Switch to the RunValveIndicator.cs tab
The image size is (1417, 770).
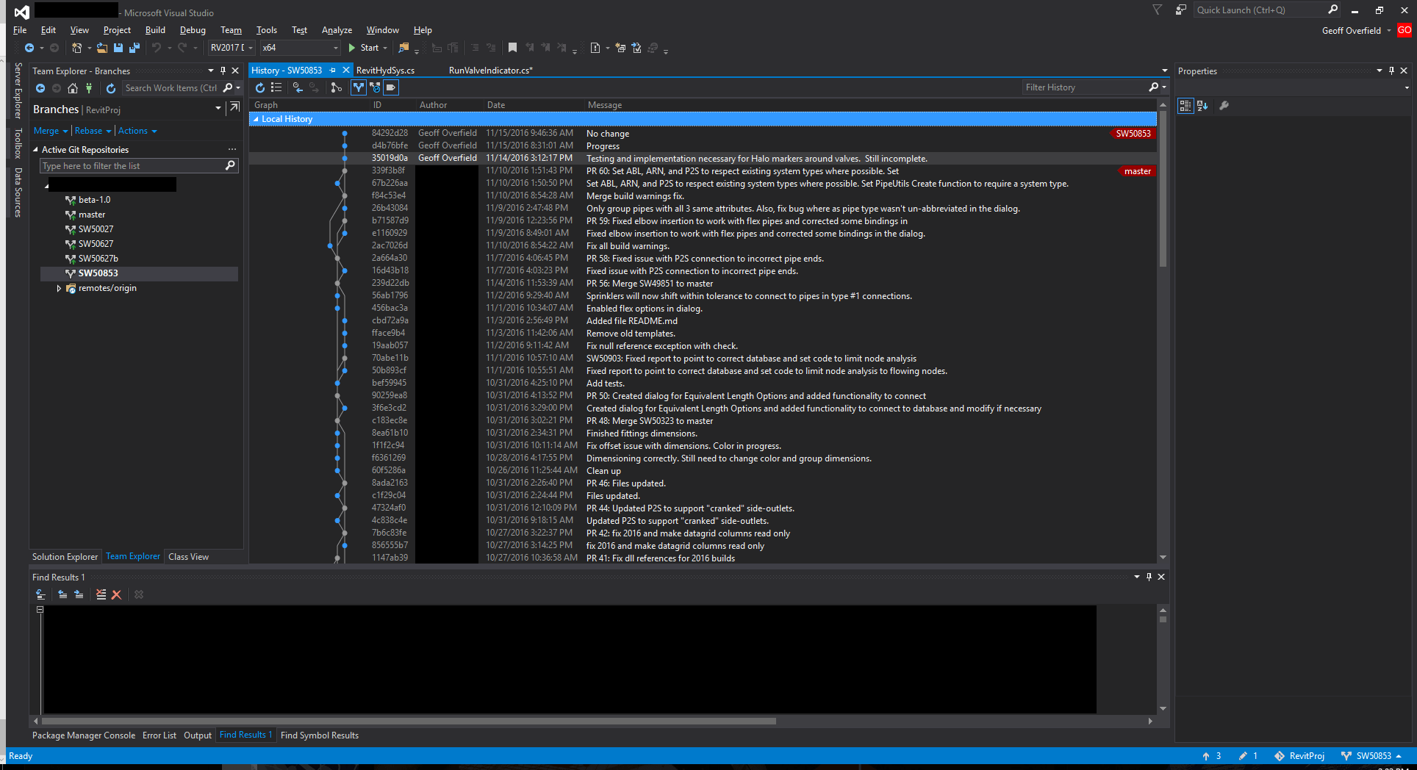click(490, 71)
